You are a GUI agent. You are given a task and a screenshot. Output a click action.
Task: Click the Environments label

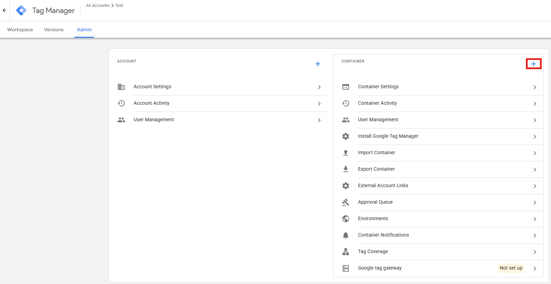(x=373, y=218)
